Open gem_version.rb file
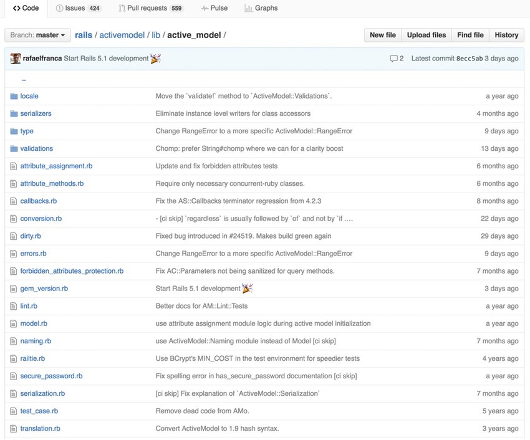The image size is (530, 440). pyautogui.click(x=44, y=289)
